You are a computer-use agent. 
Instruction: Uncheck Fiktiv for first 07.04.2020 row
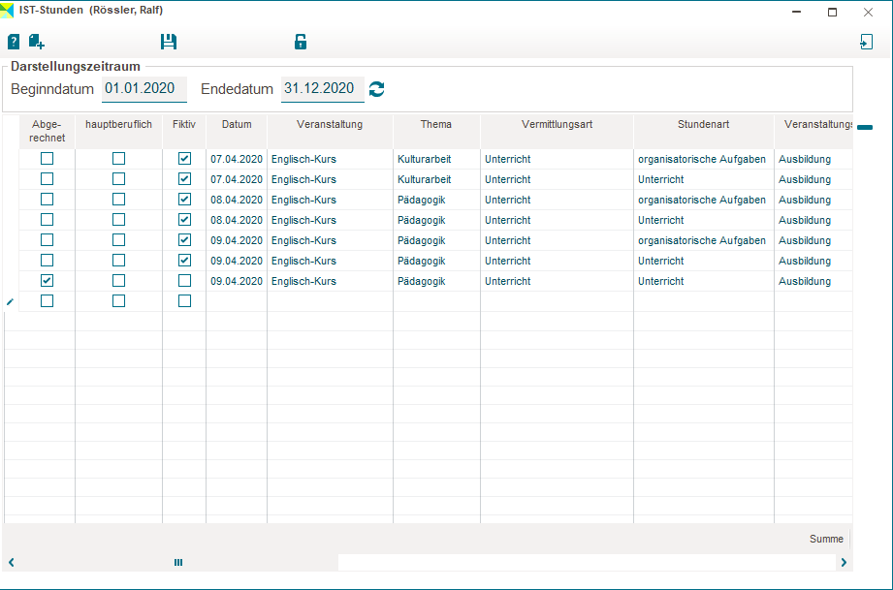tap(184, 159)
